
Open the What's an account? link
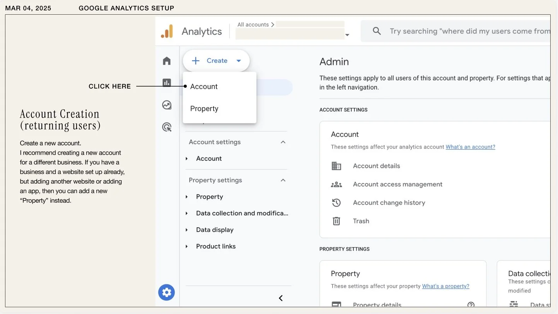coord(471,147)
